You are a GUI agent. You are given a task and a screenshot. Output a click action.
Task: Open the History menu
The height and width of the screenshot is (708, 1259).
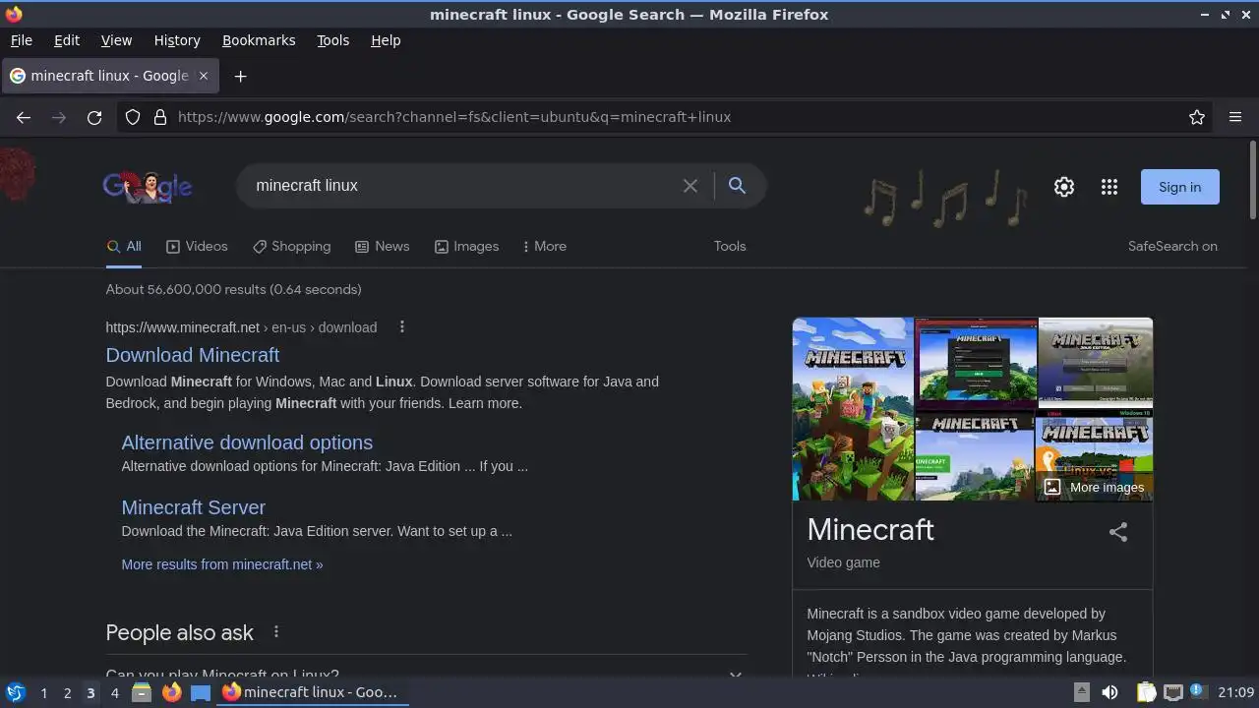click(177, 40)
